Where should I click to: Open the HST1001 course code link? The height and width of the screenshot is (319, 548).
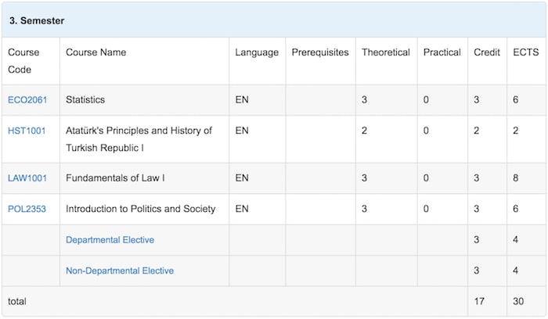click(27, 131)
